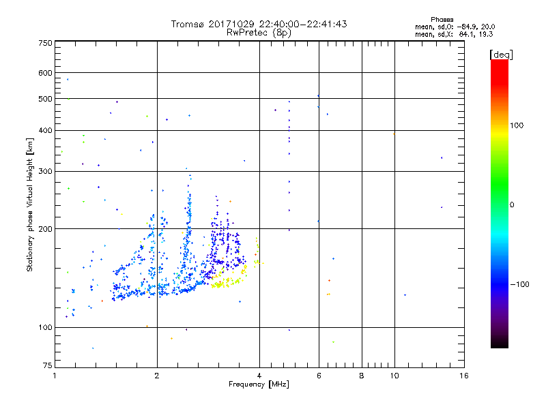Click the x-axis tick label '4'

[259, 376]
